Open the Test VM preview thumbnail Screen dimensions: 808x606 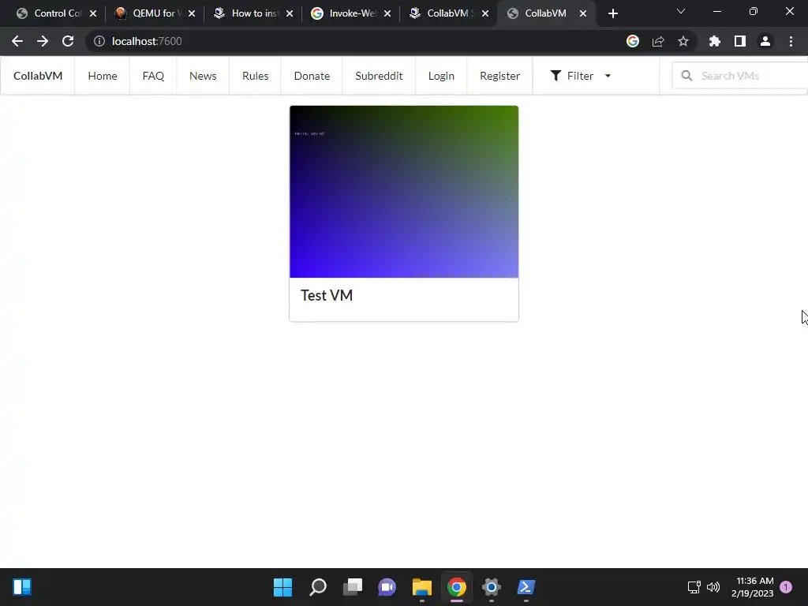click(x=404, y=192)
